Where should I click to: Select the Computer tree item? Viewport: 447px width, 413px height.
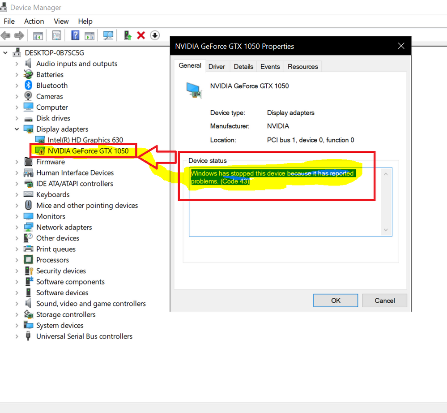52,108
